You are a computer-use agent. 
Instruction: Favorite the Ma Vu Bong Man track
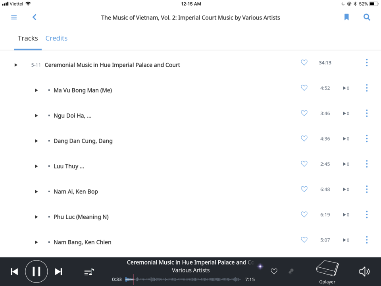(x=304, y=88)
